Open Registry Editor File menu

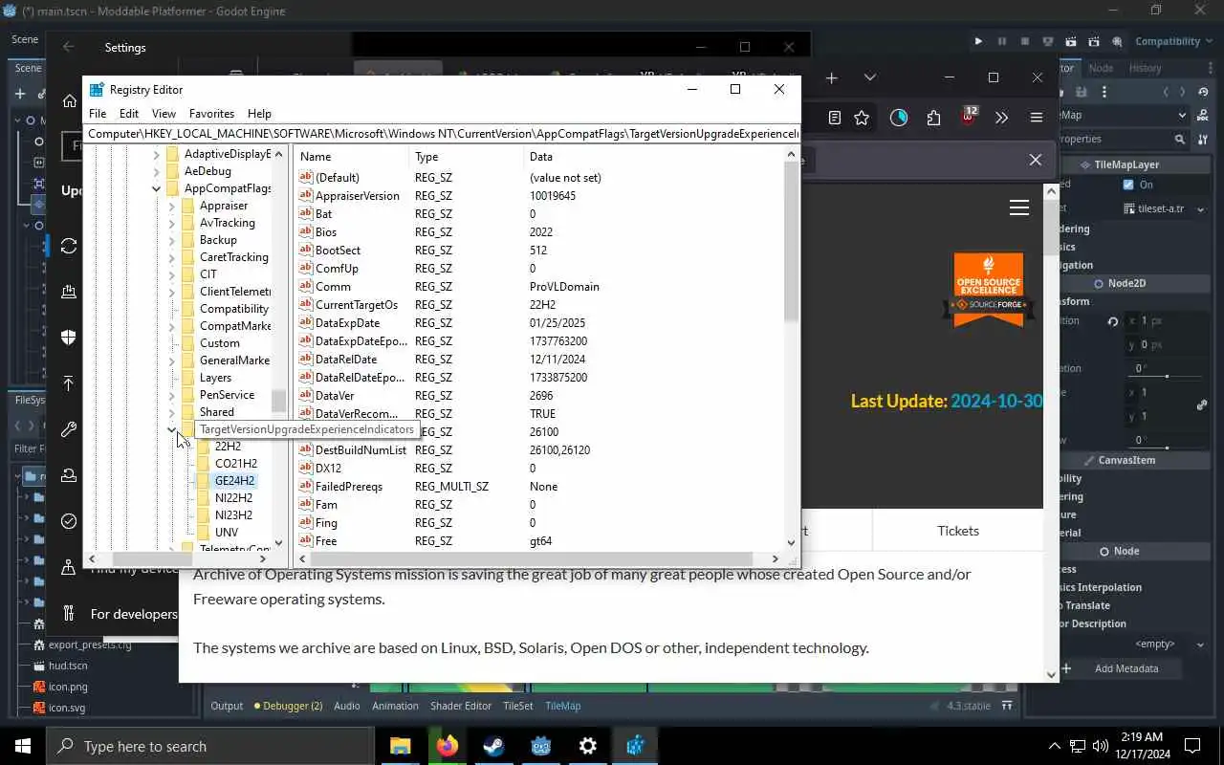pos(98,113)
